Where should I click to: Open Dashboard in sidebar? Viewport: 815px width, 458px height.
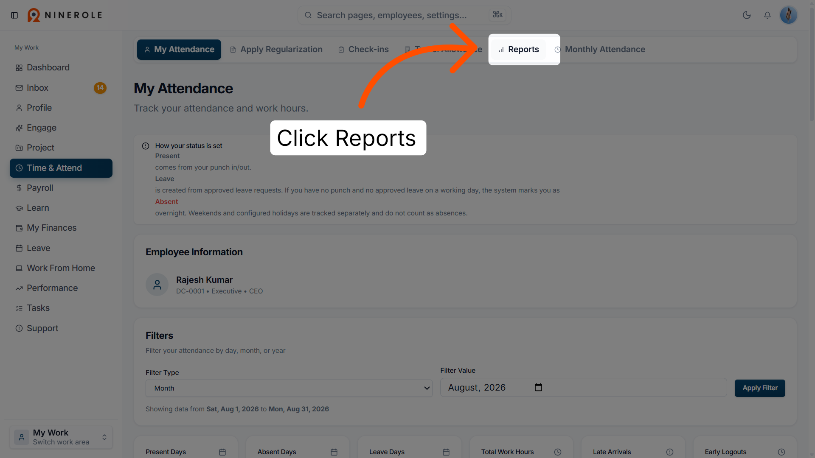61,68
